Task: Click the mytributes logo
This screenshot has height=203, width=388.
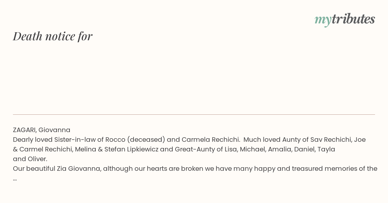Action: [x=345, y=19]
